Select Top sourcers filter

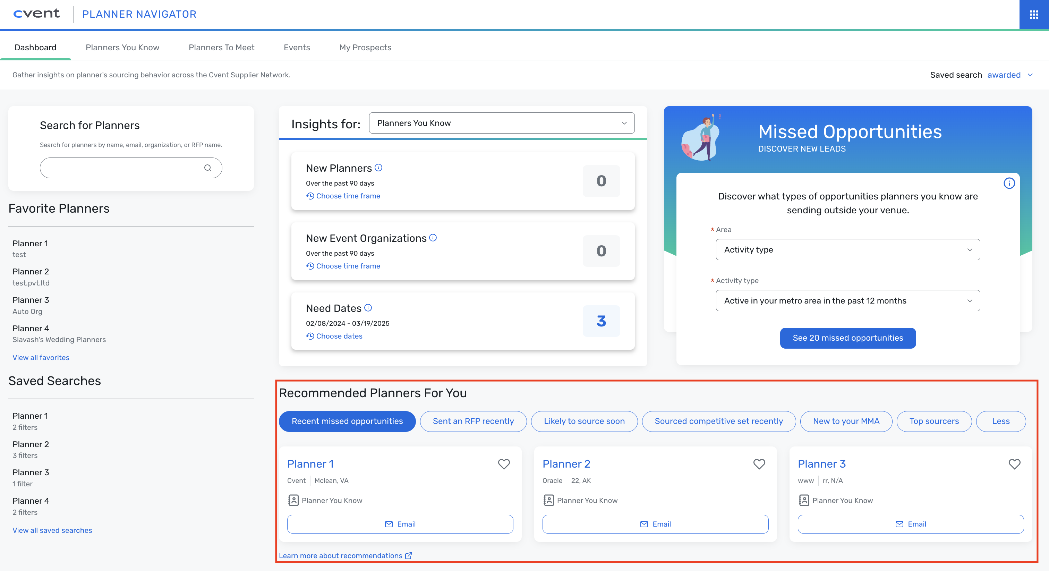934,421
